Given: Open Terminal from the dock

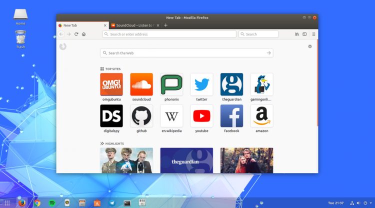Looking at the screenshot, I should coord(127,203).
